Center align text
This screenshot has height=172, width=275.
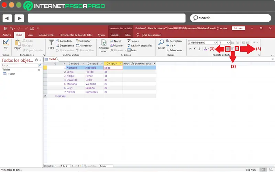tap(232, 49)
